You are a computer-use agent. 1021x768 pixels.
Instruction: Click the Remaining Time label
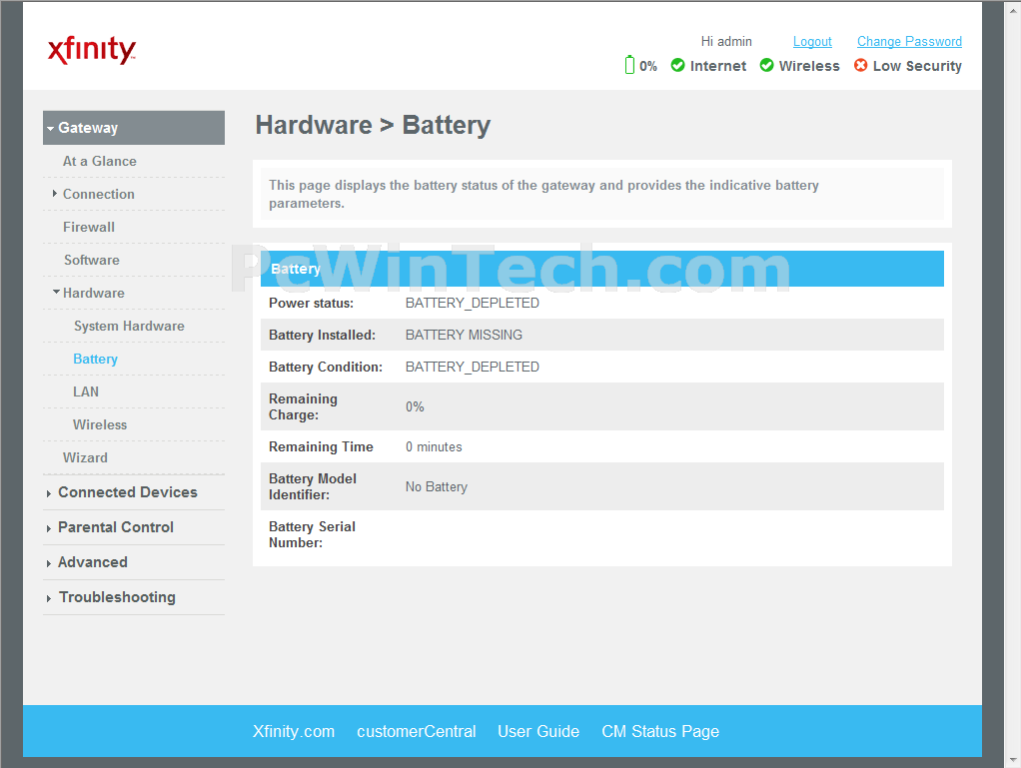coord(321,447)
